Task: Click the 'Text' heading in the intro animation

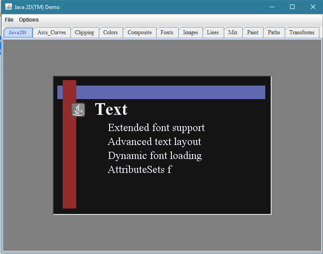Action: click(111, 109)
